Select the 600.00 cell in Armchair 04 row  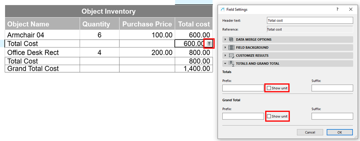(194, 35)
